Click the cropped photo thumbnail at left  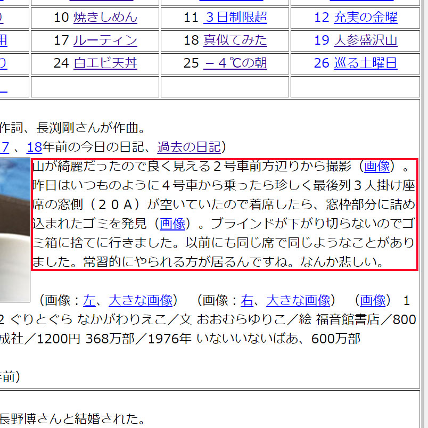click(x=15, y=230)
